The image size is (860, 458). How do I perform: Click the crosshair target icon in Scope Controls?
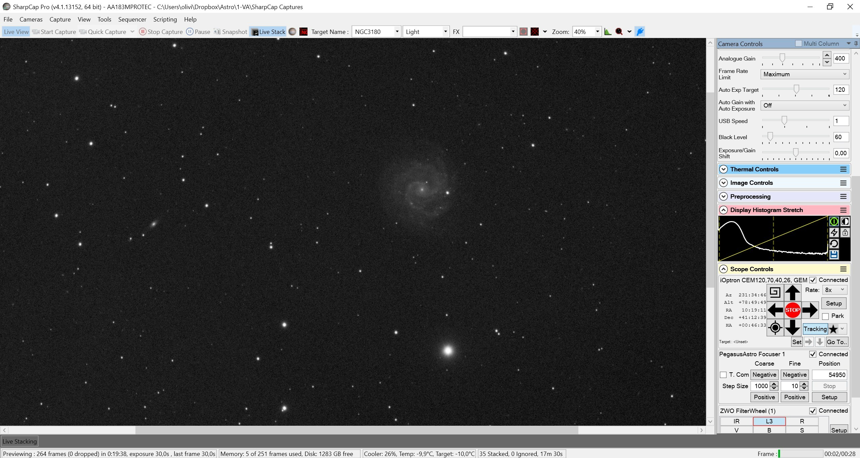(775, 327)
